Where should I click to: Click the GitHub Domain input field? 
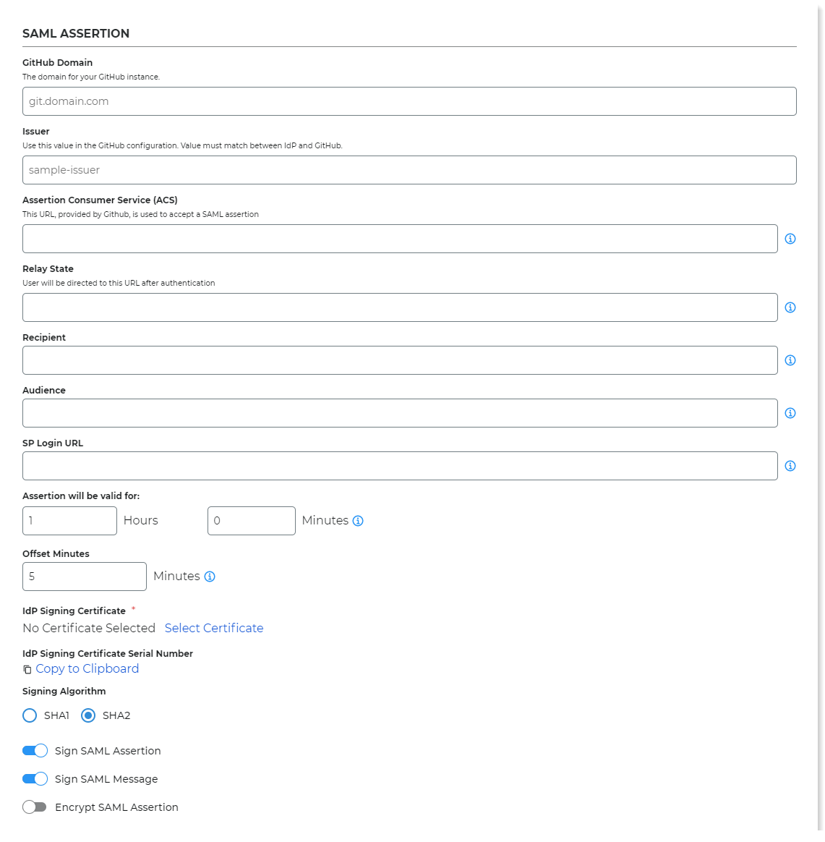(x=409, y=101)
